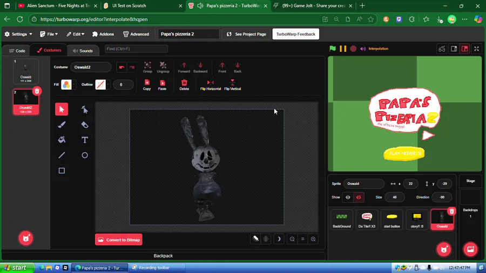The image size is (486, 273).
Task: Switch to small stage layout
Action: pyautogui.click(x=454, y=49)
